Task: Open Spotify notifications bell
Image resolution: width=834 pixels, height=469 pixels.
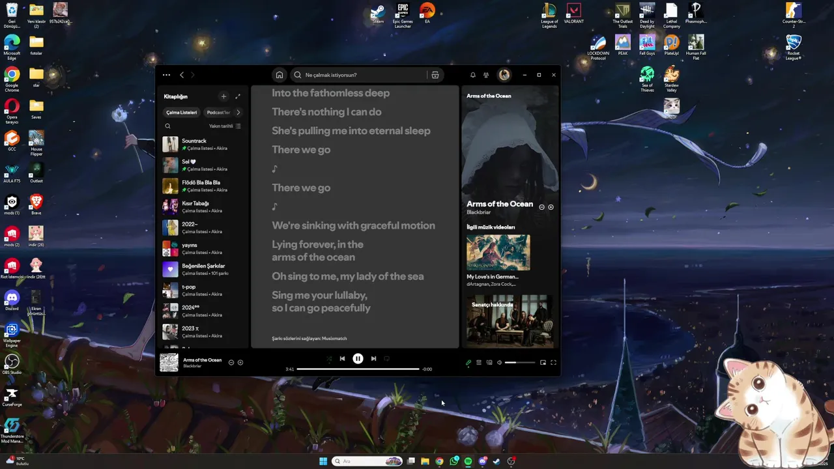Action: (x=473, y=75)
